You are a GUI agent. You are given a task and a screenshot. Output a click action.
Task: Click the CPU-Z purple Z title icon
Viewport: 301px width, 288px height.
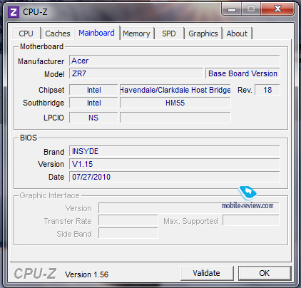tap(14, 12)
